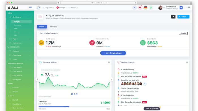Select the first carousel dot indicator
The image size is (198, 111).
click(x=72, y=94)
